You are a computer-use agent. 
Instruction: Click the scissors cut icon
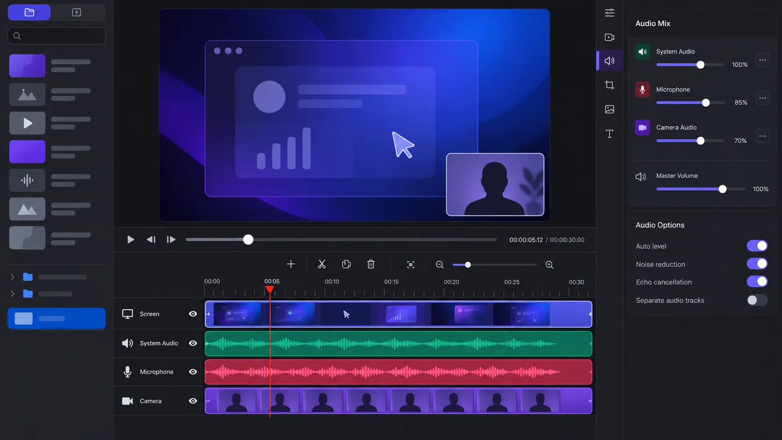click(x=322, y=265)
